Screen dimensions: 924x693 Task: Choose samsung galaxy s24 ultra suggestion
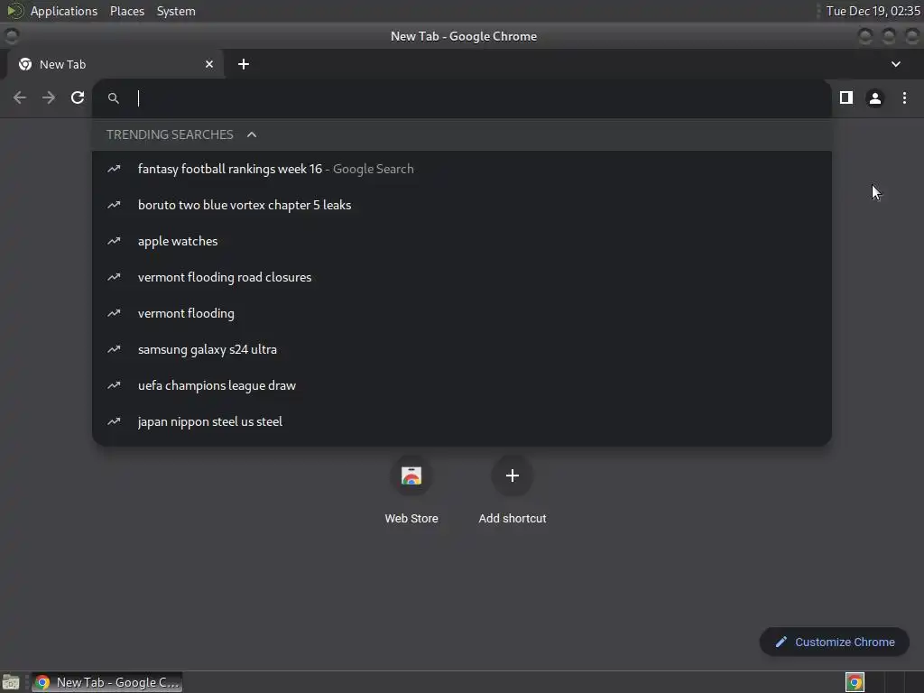(x=462, y=349)
